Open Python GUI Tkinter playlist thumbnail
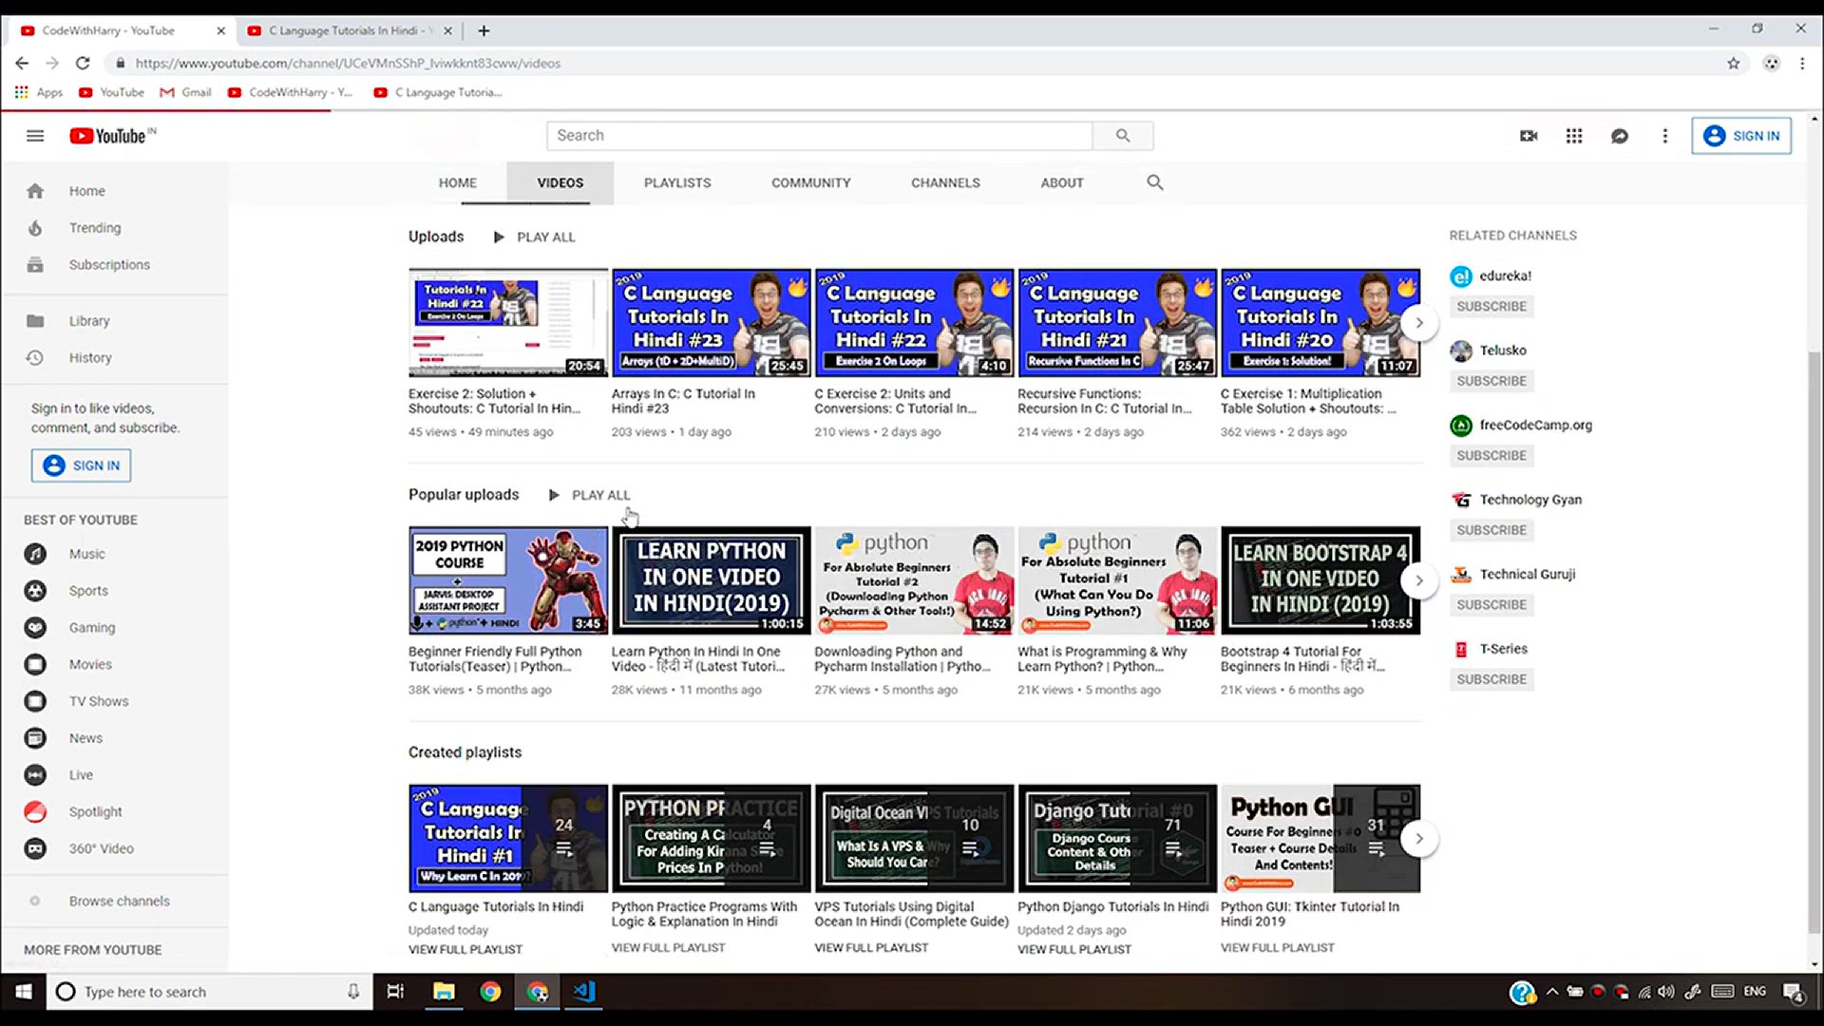Viewport: 1824px width, 1026px height. pos(1320,839)
